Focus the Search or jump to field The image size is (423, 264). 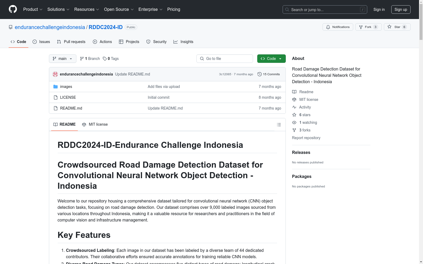pyautogui.click(x=325, y=10)
